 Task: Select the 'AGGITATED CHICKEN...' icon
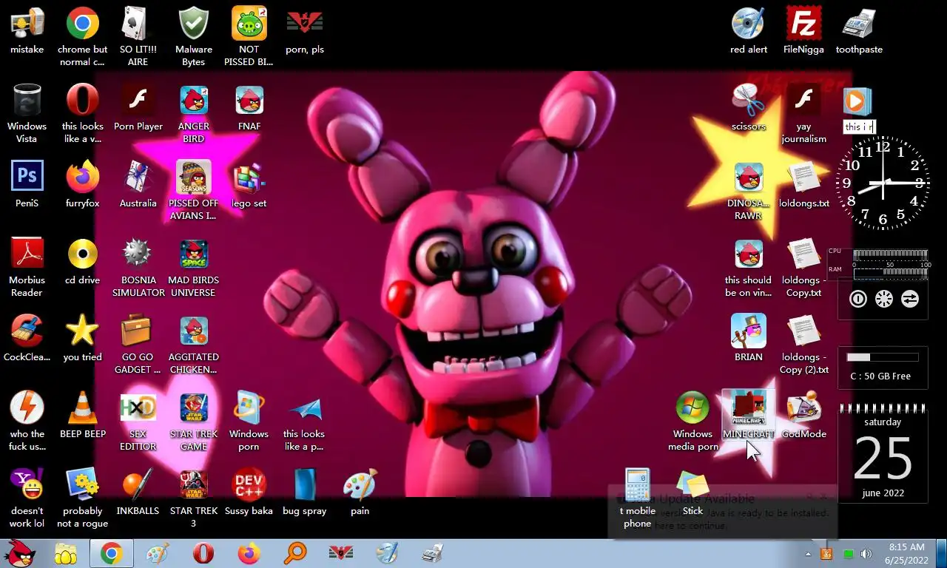point(194,345)
